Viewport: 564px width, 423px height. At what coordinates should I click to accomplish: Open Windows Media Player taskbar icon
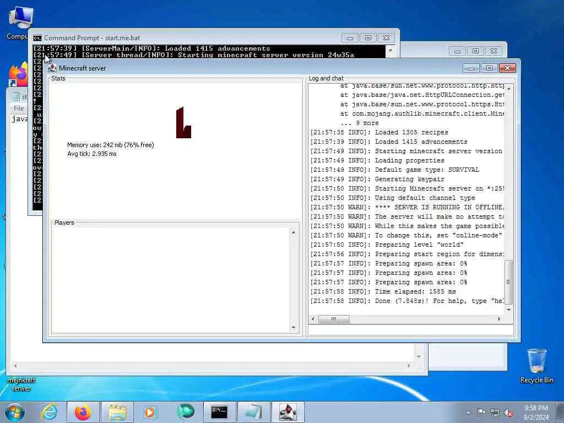[150, 412]
